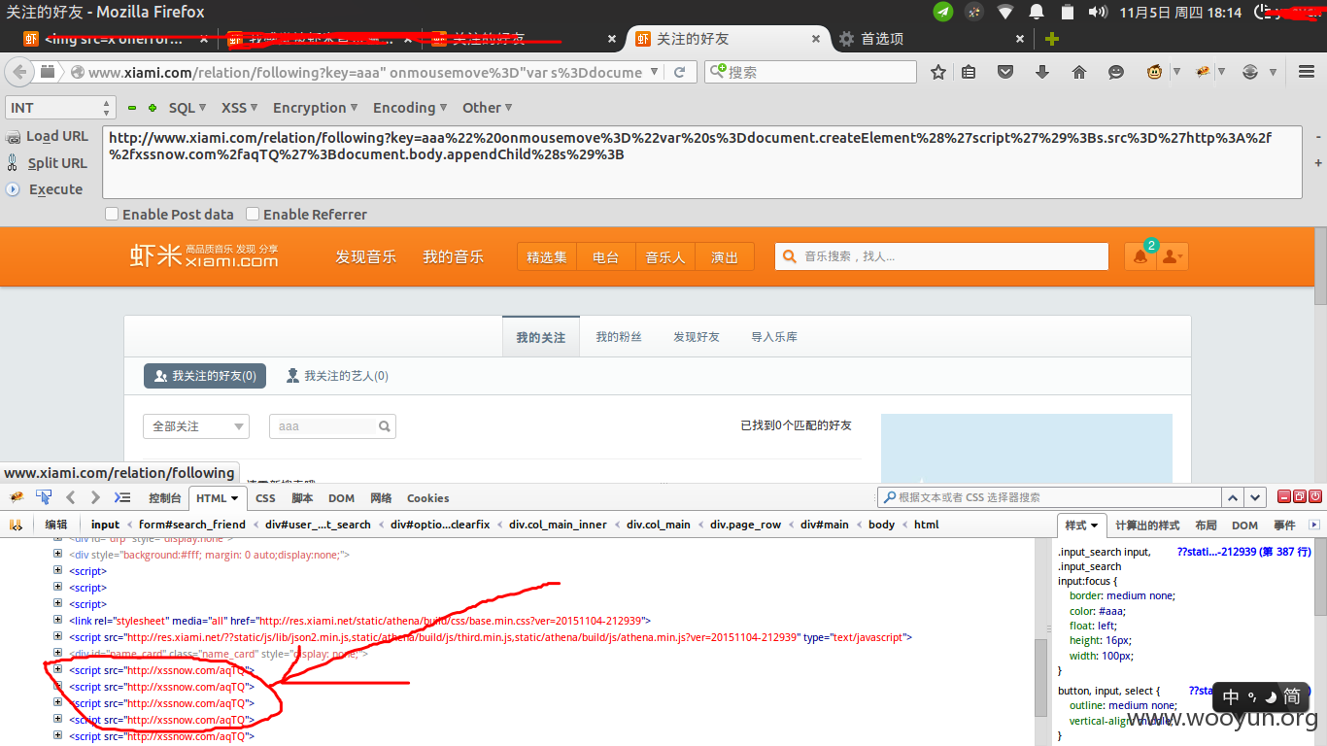
Task: Open the XSS dropdown menu
Action: point(240,108)
